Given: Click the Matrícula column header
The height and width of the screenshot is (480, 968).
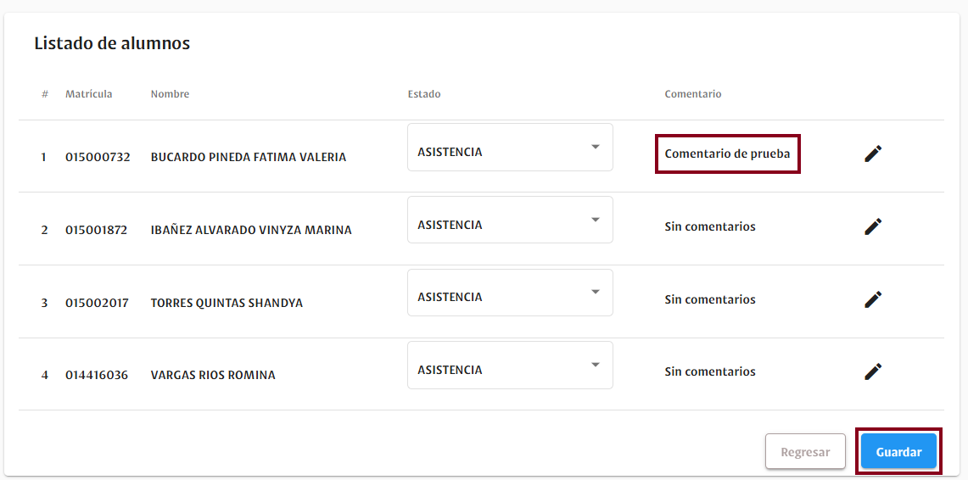Looking at the screenshot, I should click(x=88, y=94).
